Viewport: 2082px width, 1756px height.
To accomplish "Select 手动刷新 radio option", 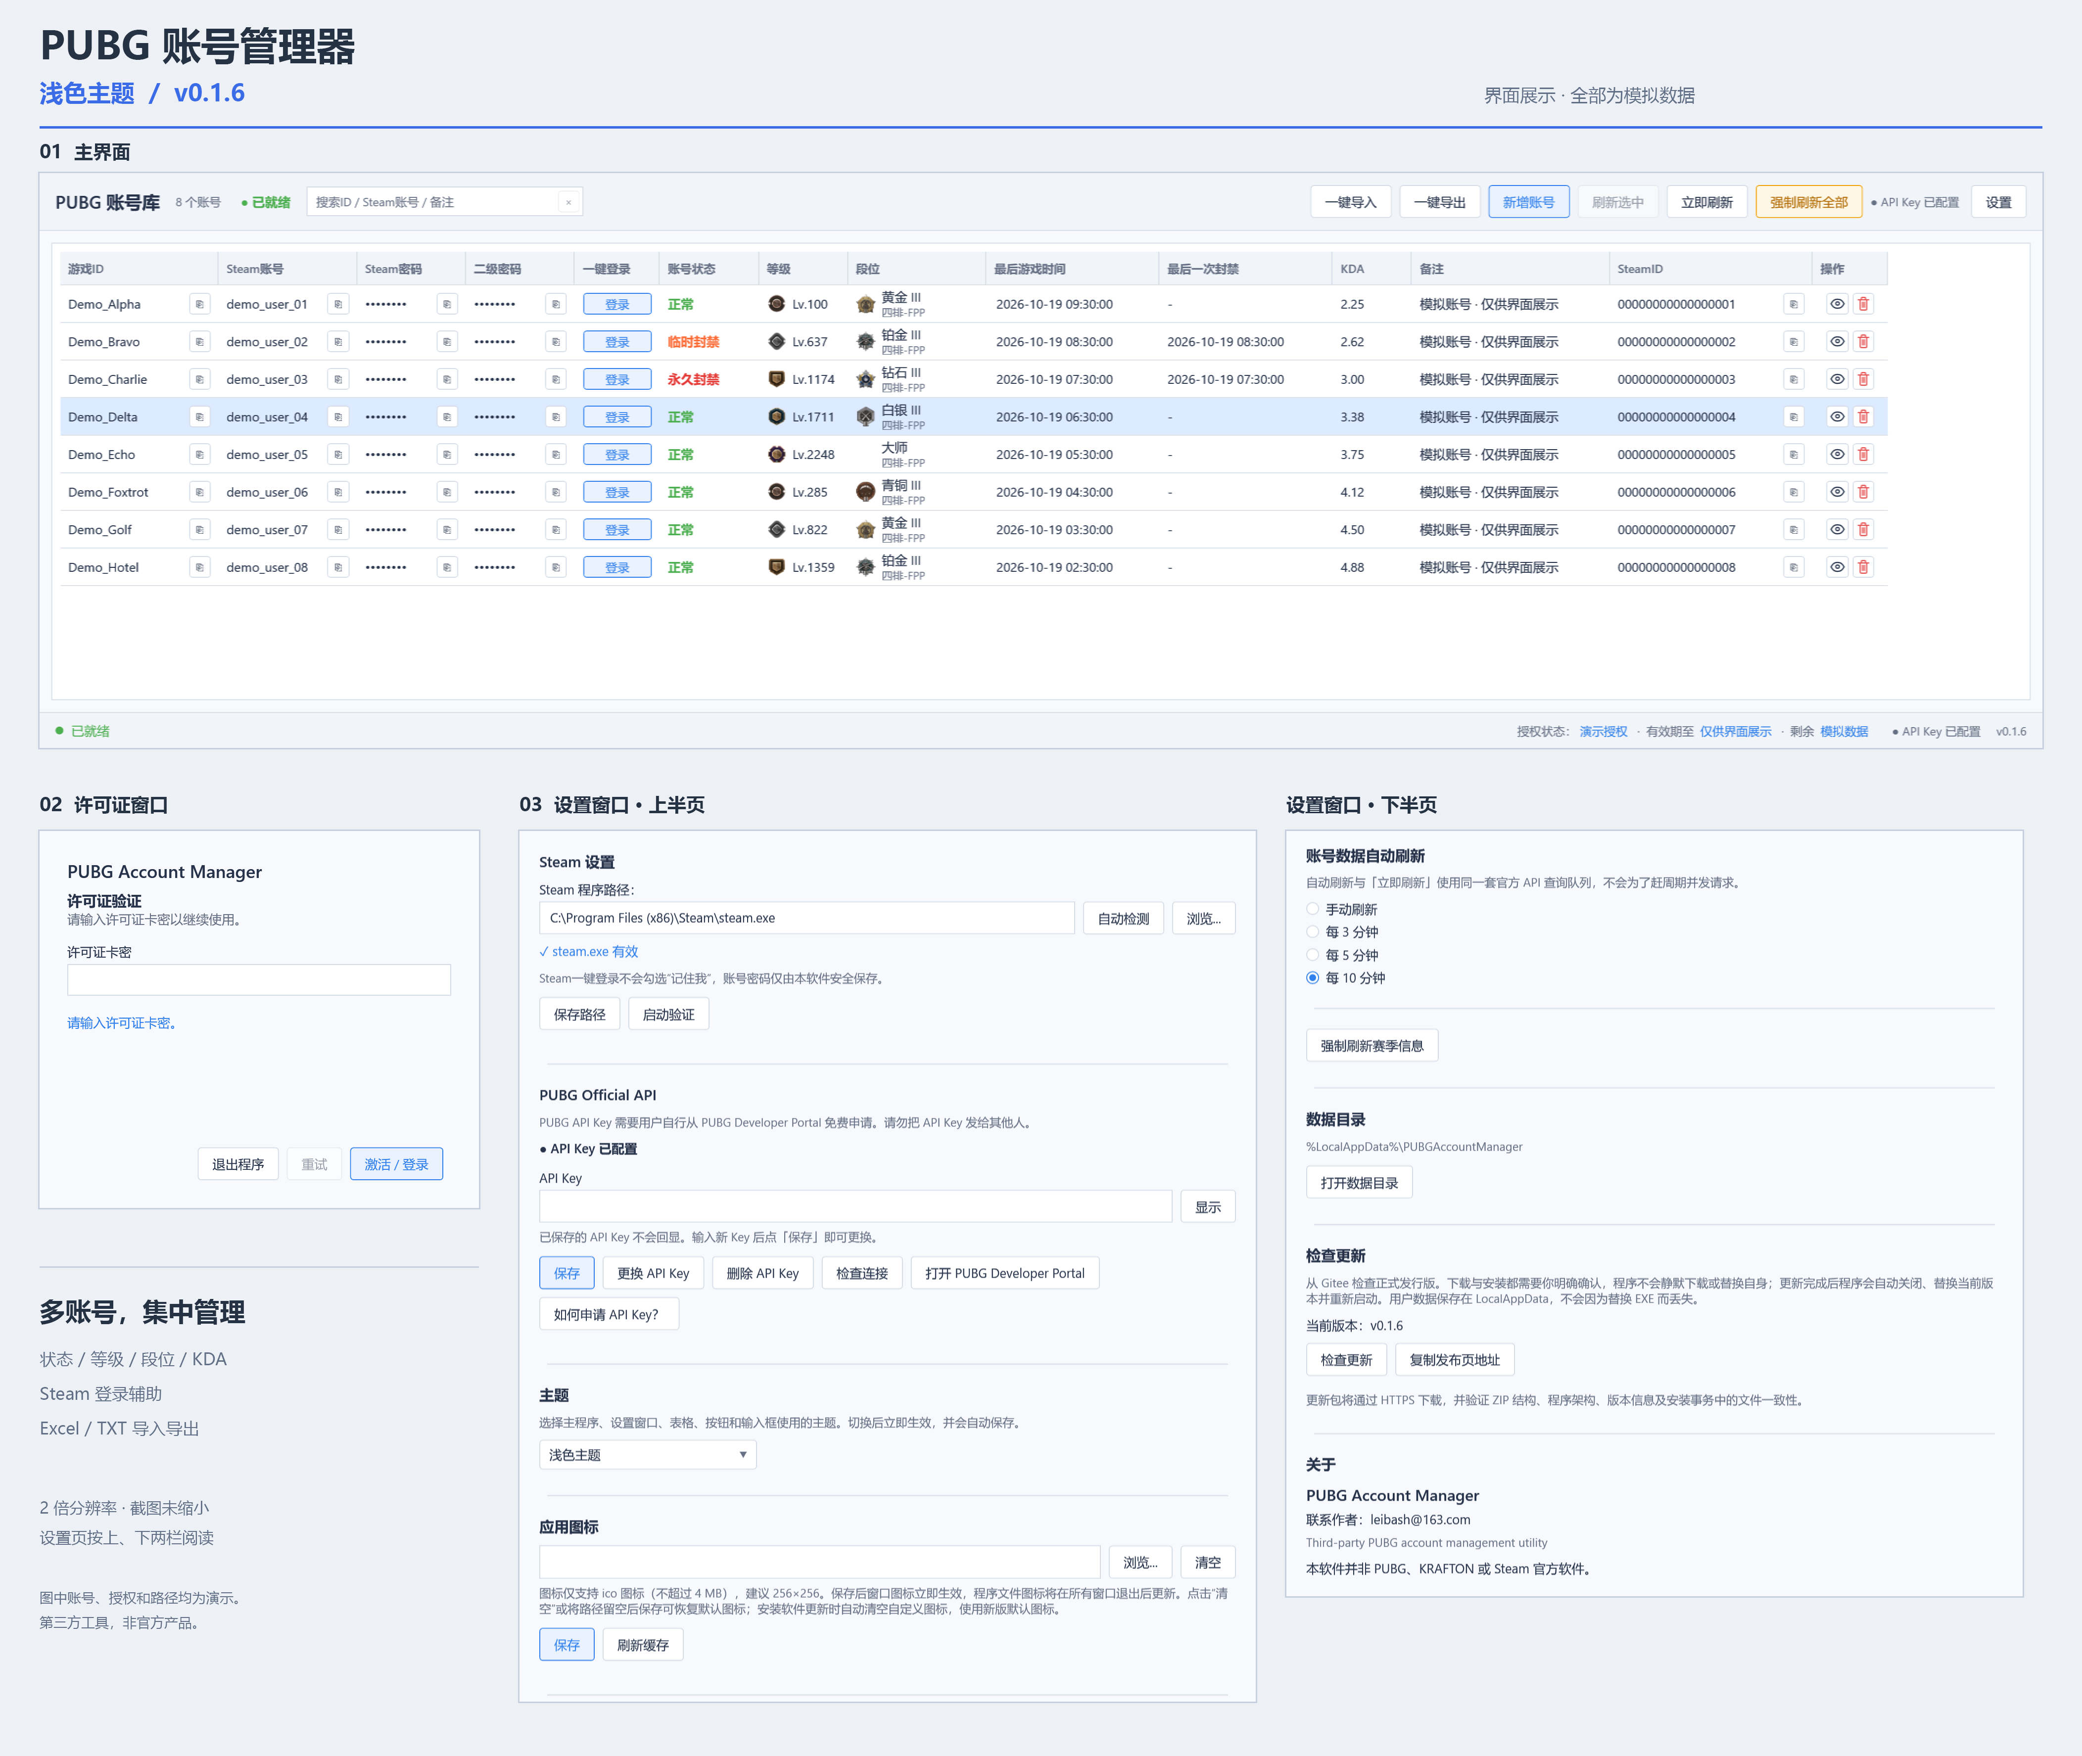I will [1312, 909].
